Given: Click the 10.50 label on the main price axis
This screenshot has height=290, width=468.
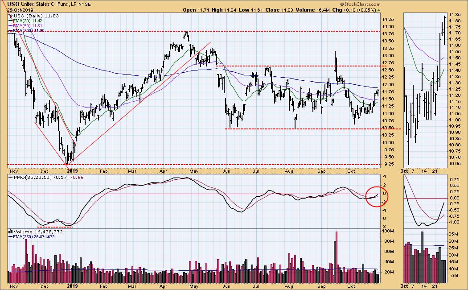Looking at the screenshot, I should [388, 128].
